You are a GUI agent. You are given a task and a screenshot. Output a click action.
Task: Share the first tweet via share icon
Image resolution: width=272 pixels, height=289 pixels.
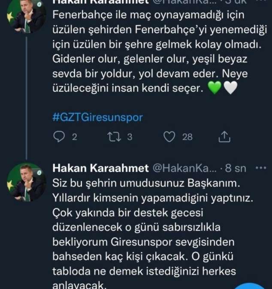(x=225, y=137)
